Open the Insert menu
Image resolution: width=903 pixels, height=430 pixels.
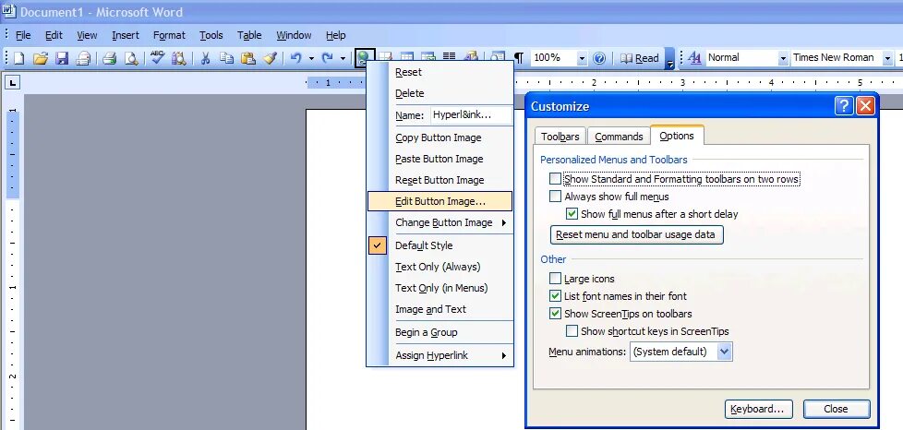click(x=126, y=35)
